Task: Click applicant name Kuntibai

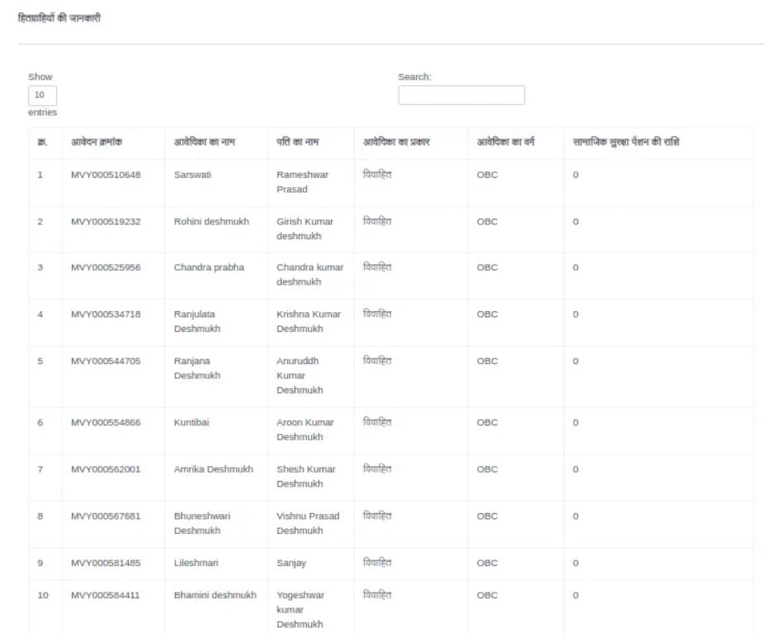Action: 191,422
